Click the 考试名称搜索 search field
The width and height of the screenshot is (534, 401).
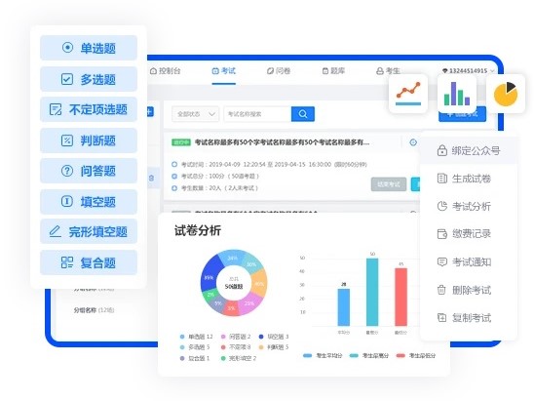(257, 114)
